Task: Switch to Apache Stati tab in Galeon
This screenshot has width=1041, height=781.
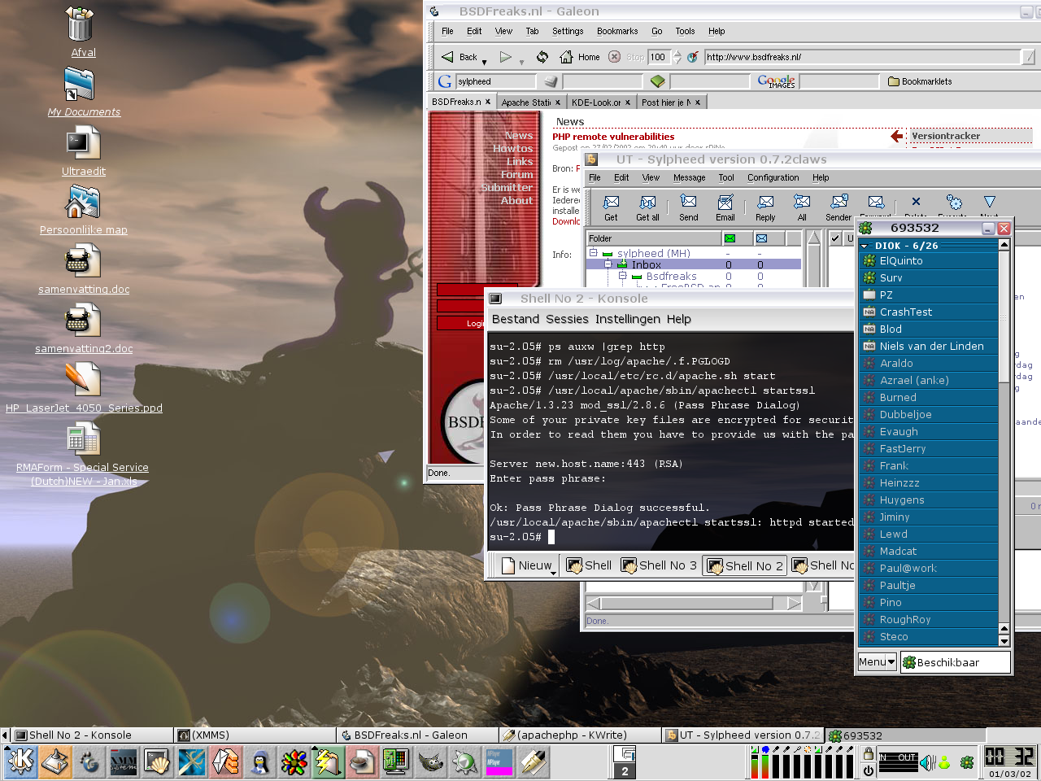Action: point(530,103)
